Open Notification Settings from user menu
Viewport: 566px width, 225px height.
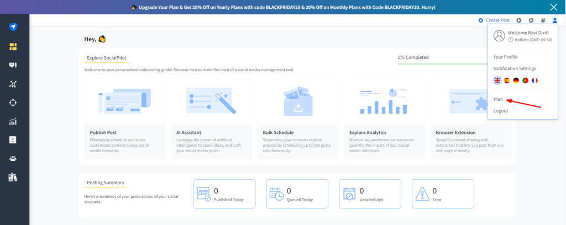[x=515, y=68]
